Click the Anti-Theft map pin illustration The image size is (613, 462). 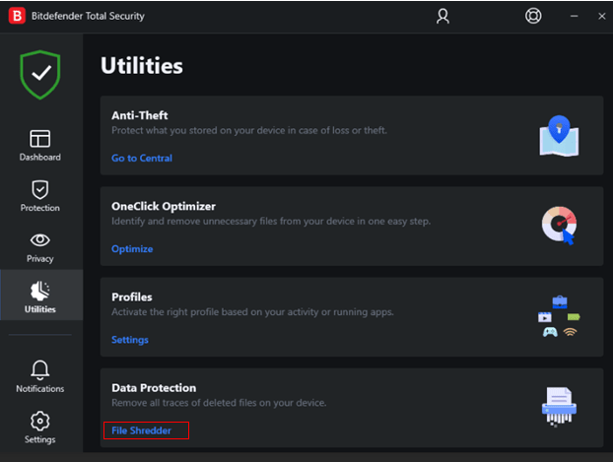point(559,136)
